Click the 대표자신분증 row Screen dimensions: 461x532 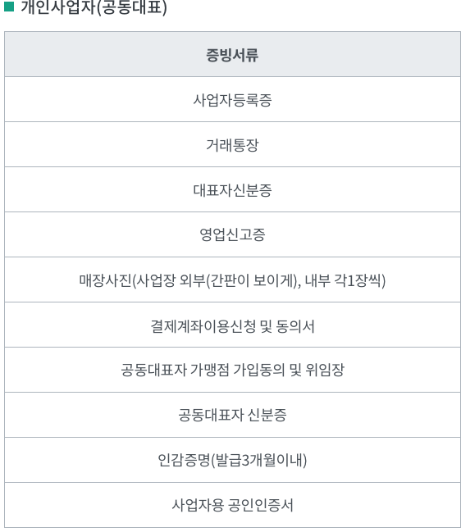(232, 189)
